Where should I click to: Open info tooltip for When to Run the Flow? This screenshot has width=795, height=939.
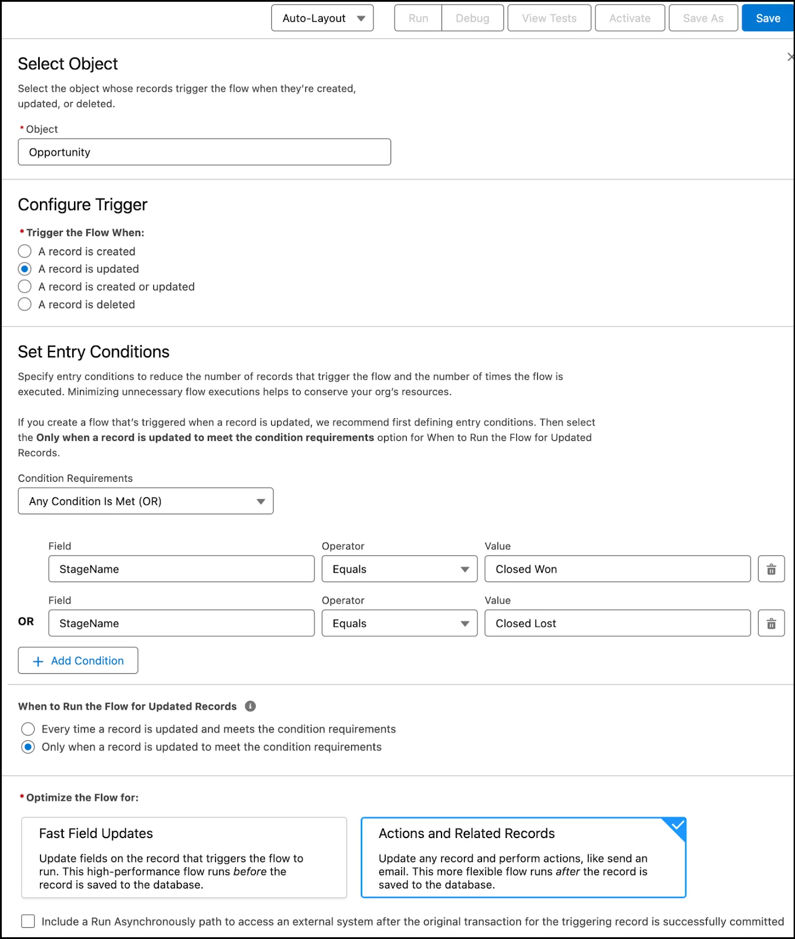pos(250,706)
